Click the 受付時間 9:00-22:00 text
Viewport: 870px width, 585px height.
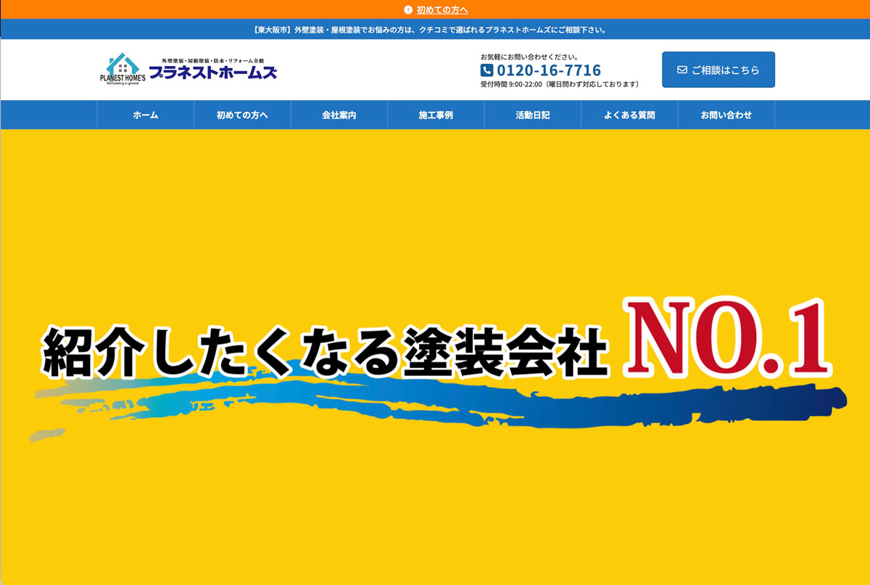tap(560, 84)
